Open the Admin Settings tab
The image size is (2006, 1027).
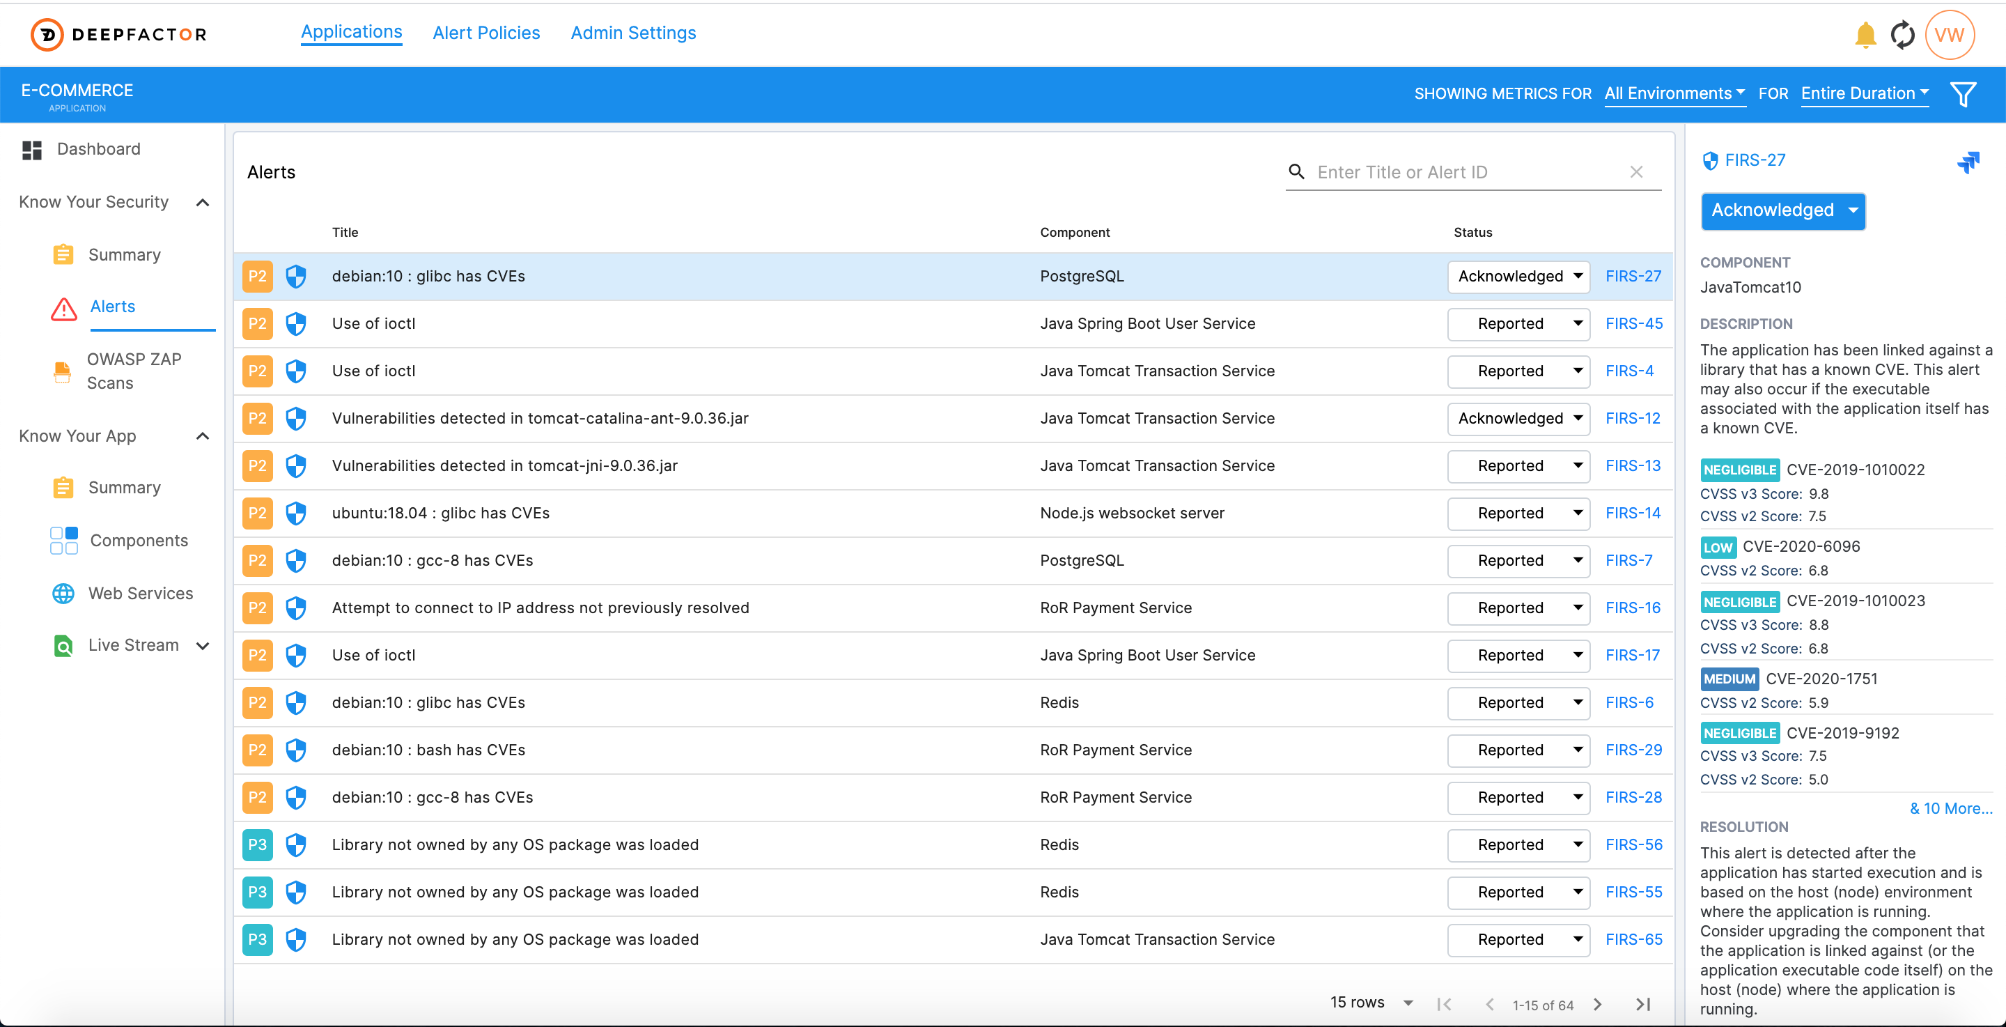pos(633,33)
